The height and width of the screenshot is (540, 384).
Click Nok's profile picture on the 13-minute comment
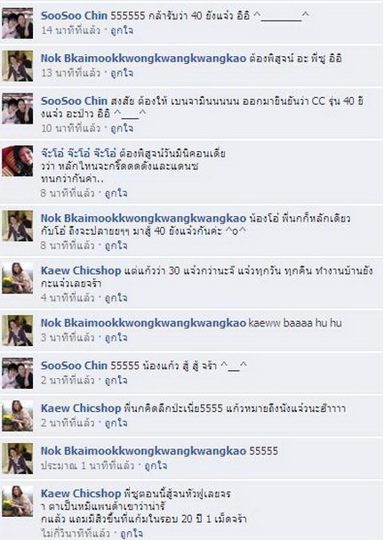pos(18,66)
